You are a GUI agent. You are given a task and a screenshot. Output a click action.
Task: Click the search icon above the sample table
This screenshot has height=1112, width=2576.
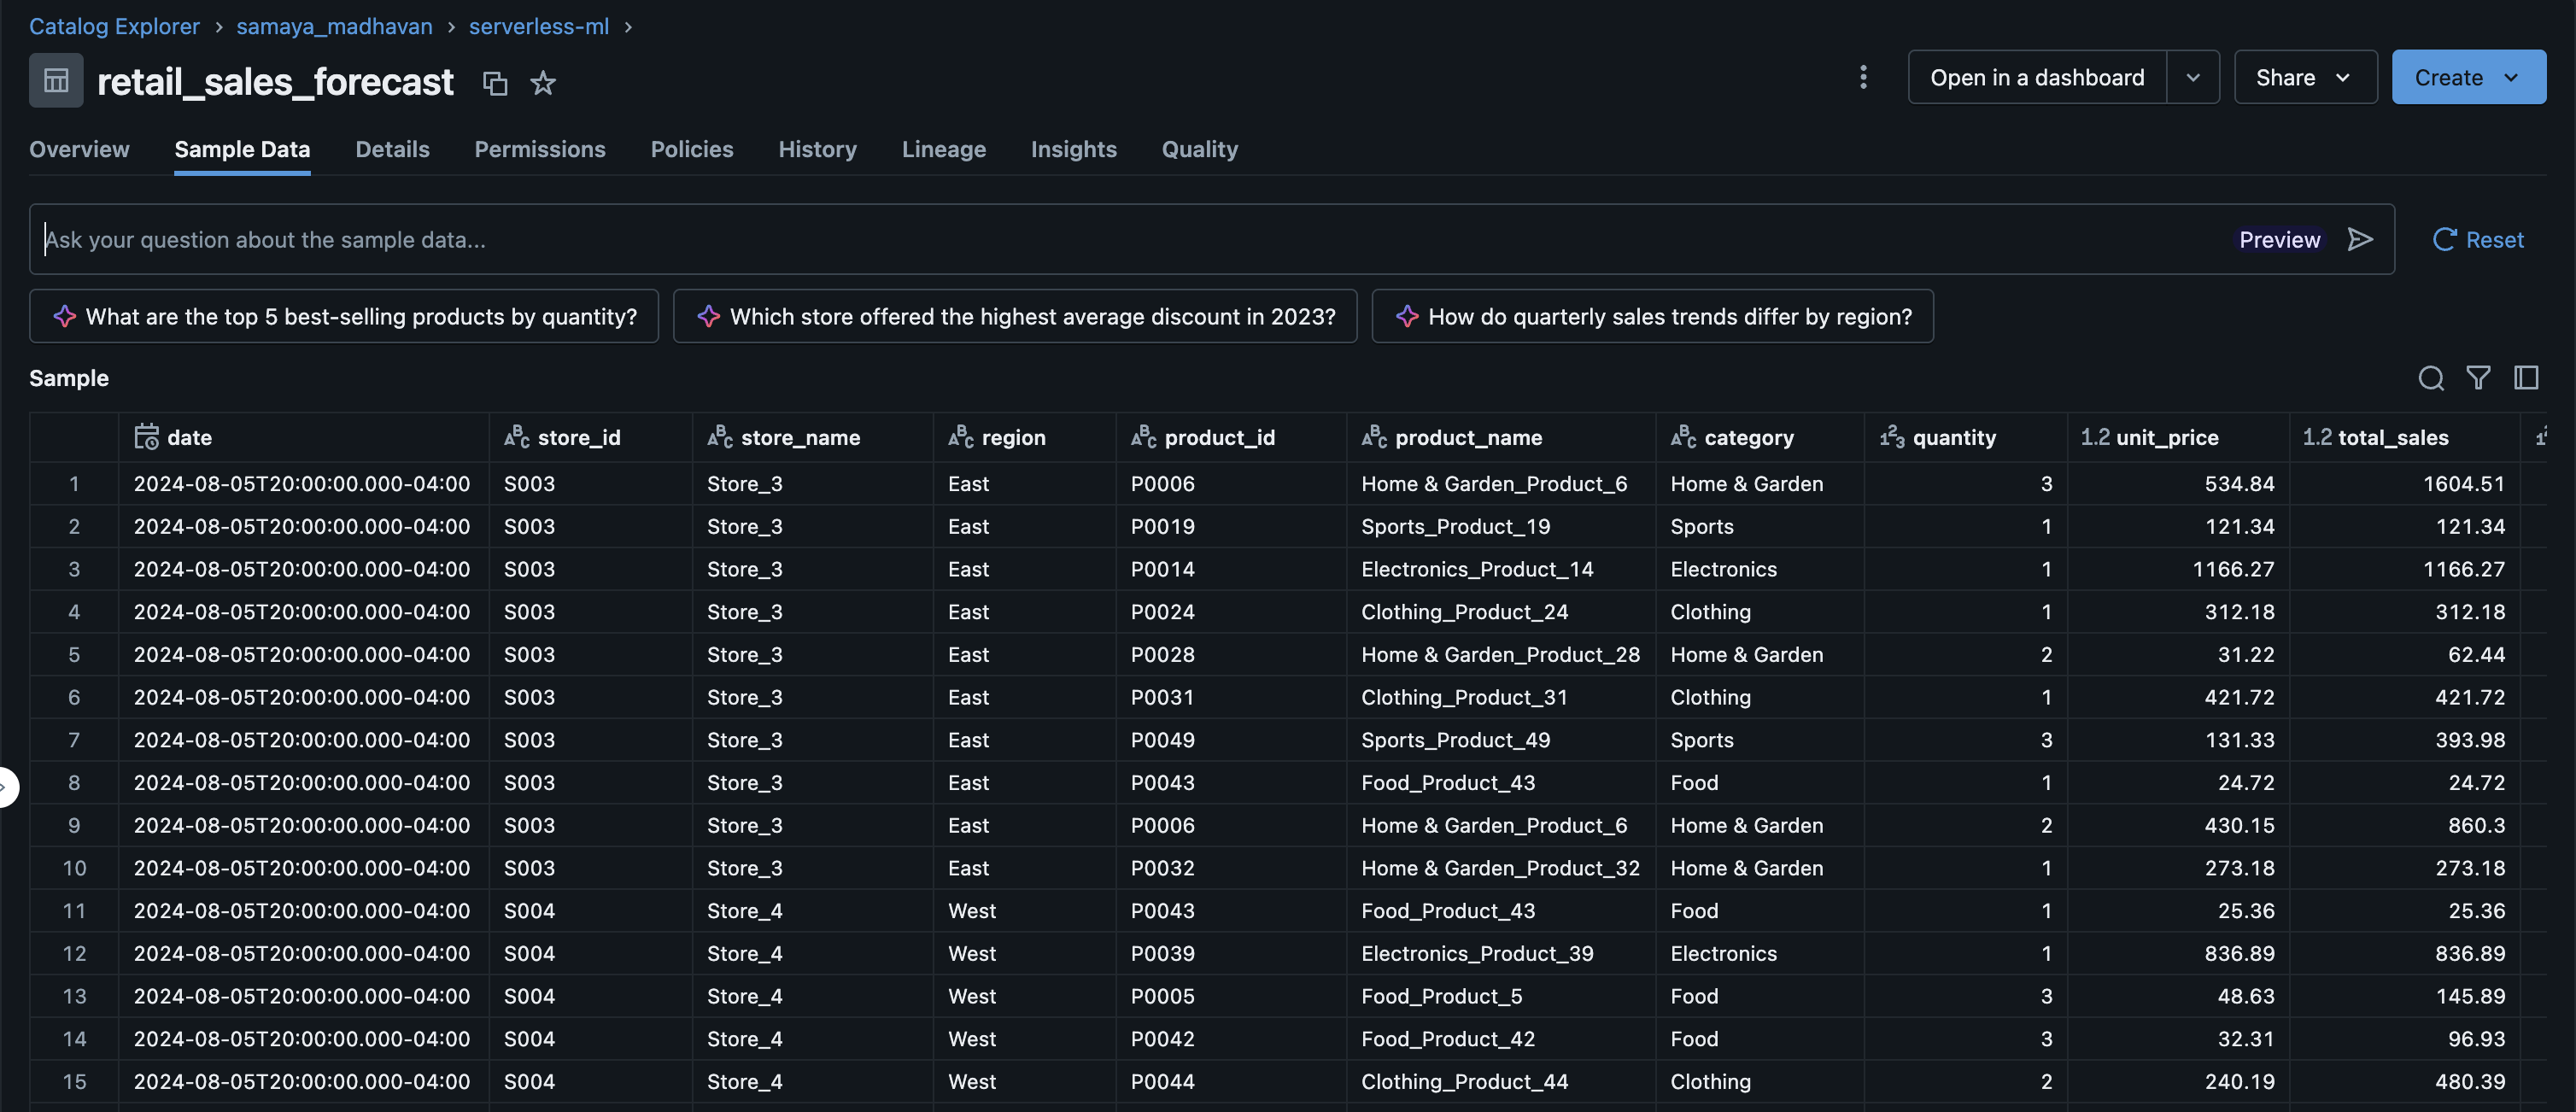(x=2431, y=378)
